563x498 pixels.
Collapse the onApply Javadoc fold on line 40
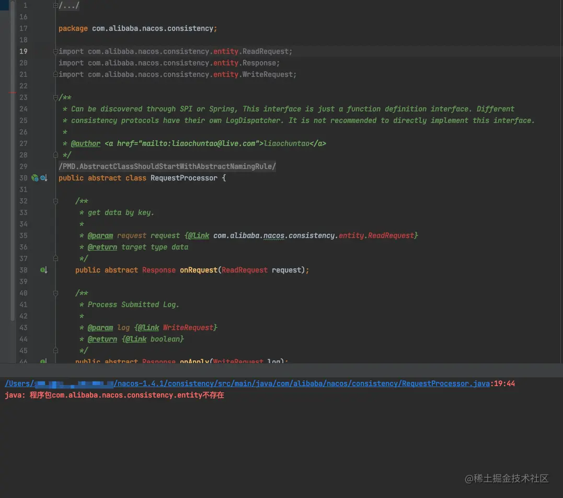coord(55,293)
